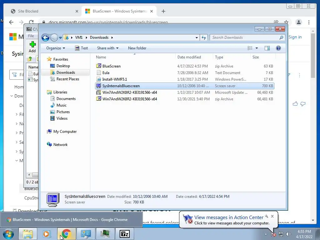Open the view options dropdown arrow

tap(257, 48)
